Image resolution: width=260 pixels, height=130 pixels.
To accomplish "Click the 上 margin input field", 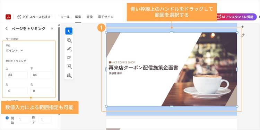I will (x=17, y=75).
